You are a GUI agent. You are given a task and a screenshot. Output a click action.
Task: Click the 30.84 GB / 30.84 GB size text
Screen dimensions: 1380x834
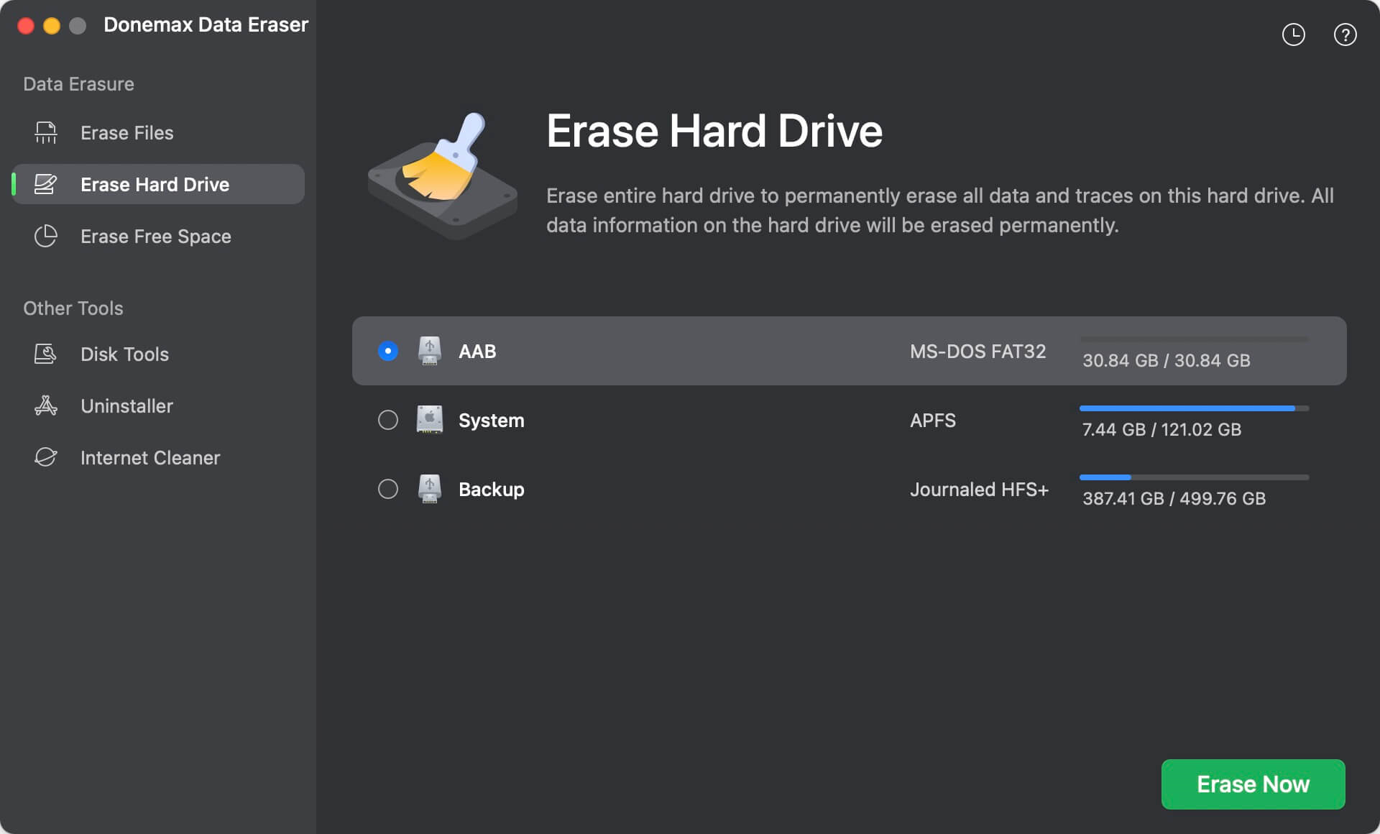tap(1166, 360)
